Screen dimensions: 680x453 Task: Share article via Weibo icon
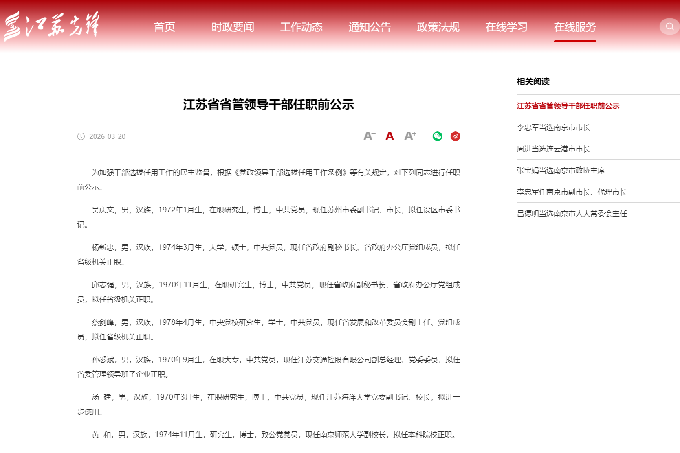(x=455, y=136)
